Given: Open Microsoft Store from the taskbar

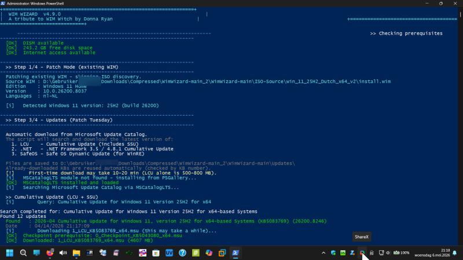Looking at the screenshot, I should click(156, 253).
